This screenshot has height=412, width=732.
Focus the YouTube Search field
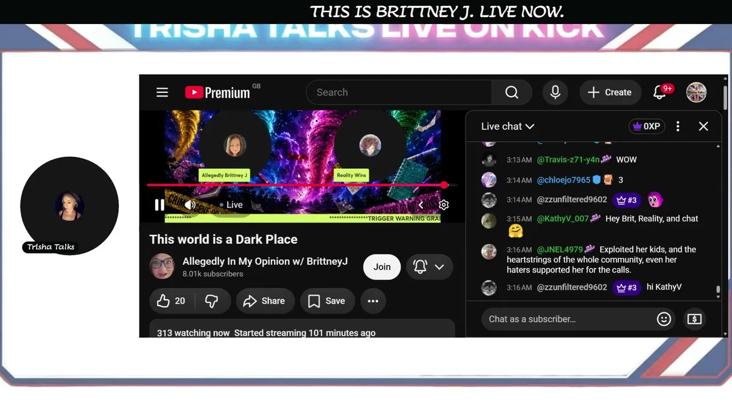click(399, 92)
